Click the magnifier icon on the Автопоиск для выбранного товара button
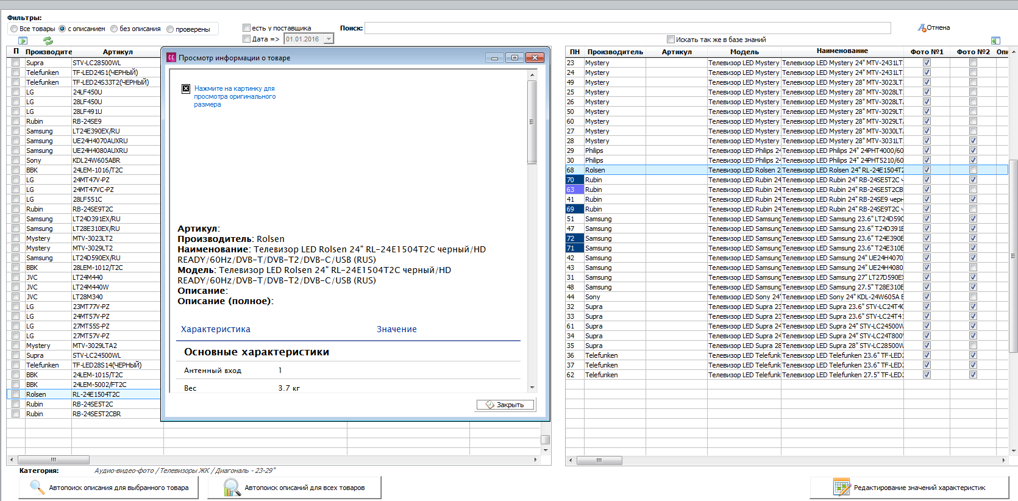The image size is (1018, 501). coord(37,487)
